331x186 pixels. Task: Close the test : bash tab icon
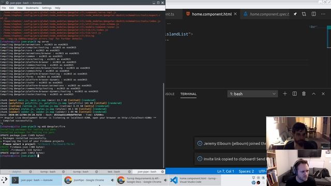point(129,172)
